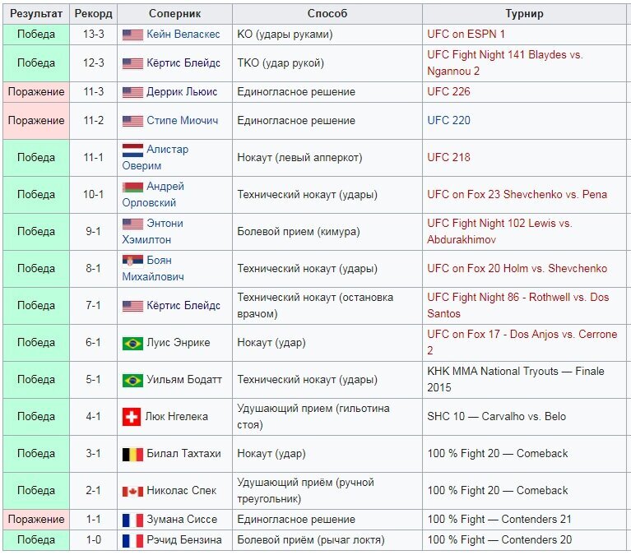The width and height of the screenshot is (631, 555).
Task: Select the Победа cell in the 13-3 row
Action: 36,35
